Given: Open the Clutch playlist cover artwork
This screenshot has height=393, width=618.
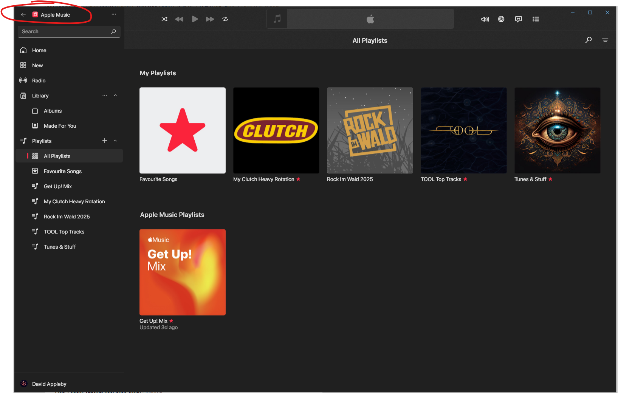Looking at the screenshot, I should click(276, 131).
